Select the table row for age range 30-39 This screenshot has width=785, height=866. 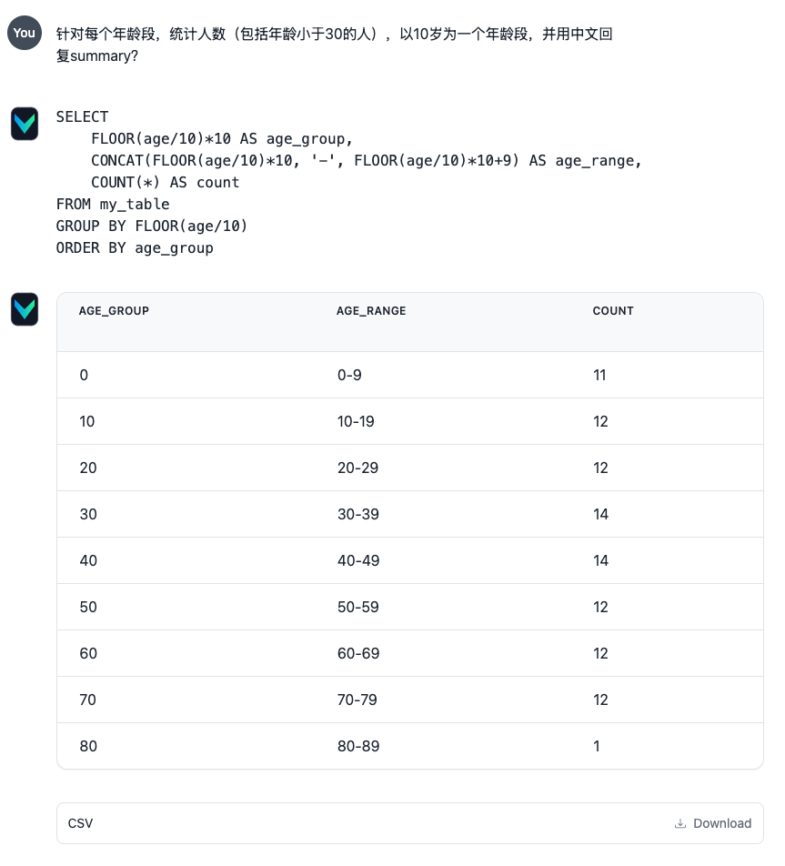coord(409,514)
